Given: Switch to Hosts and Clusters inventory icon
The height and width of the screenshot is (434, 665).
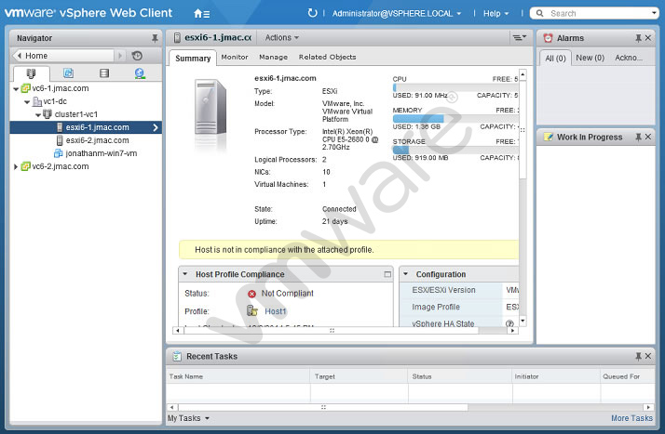Looking at the screenshot, I should coord(31,73).
